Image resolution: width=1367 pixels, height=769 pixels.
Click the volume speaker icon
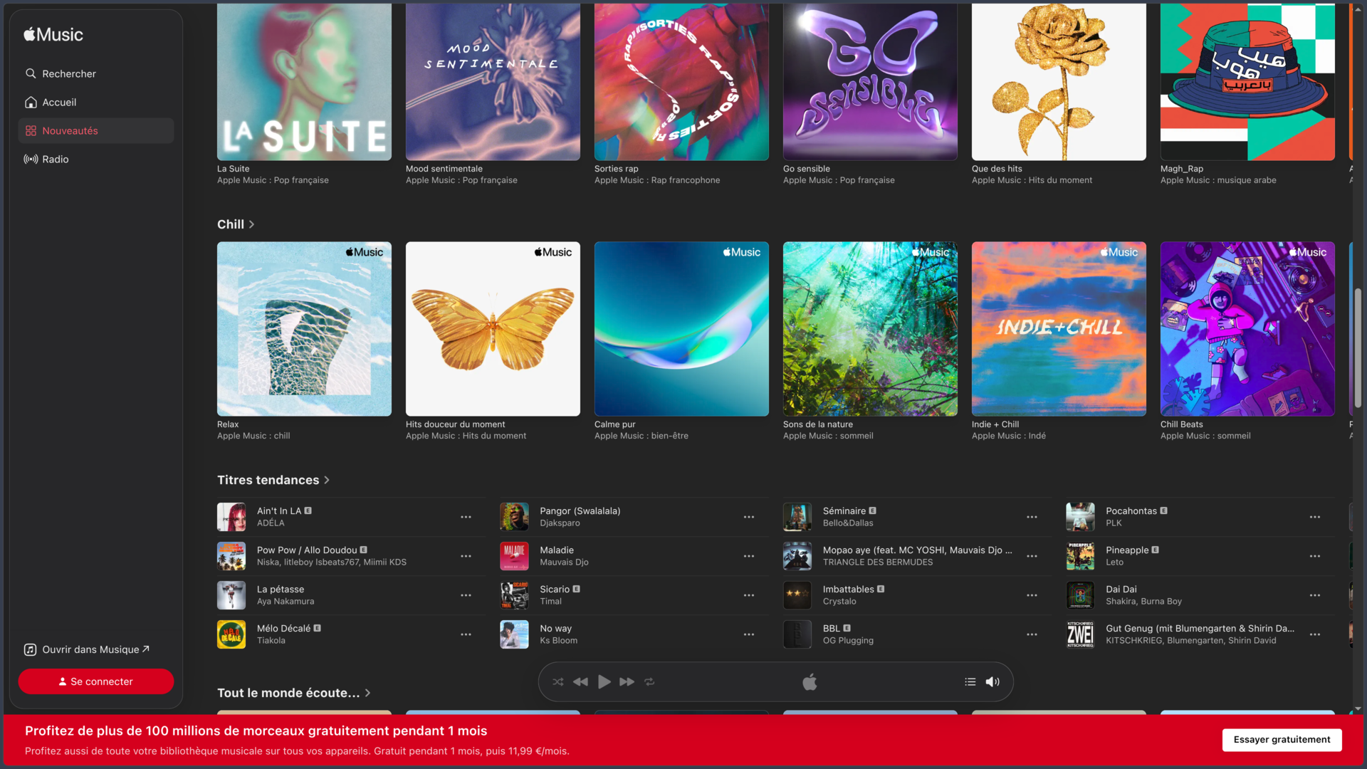992,681
